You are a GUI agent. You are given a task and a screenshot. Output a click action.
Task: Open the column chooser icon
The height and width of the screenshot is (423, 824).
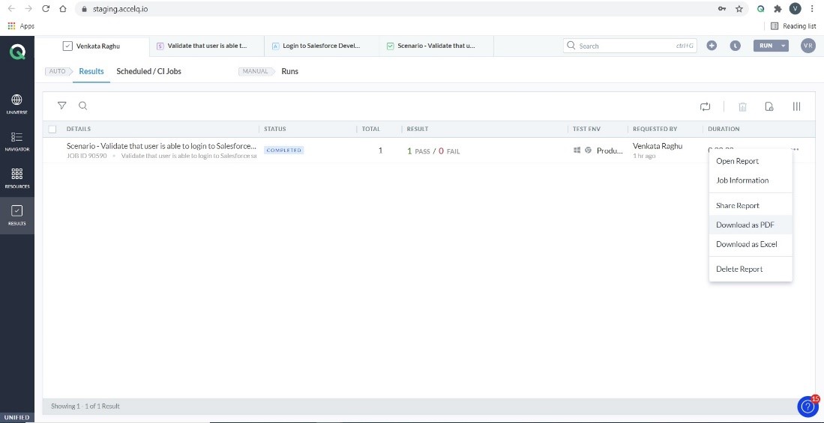click(x=796, y=107)
